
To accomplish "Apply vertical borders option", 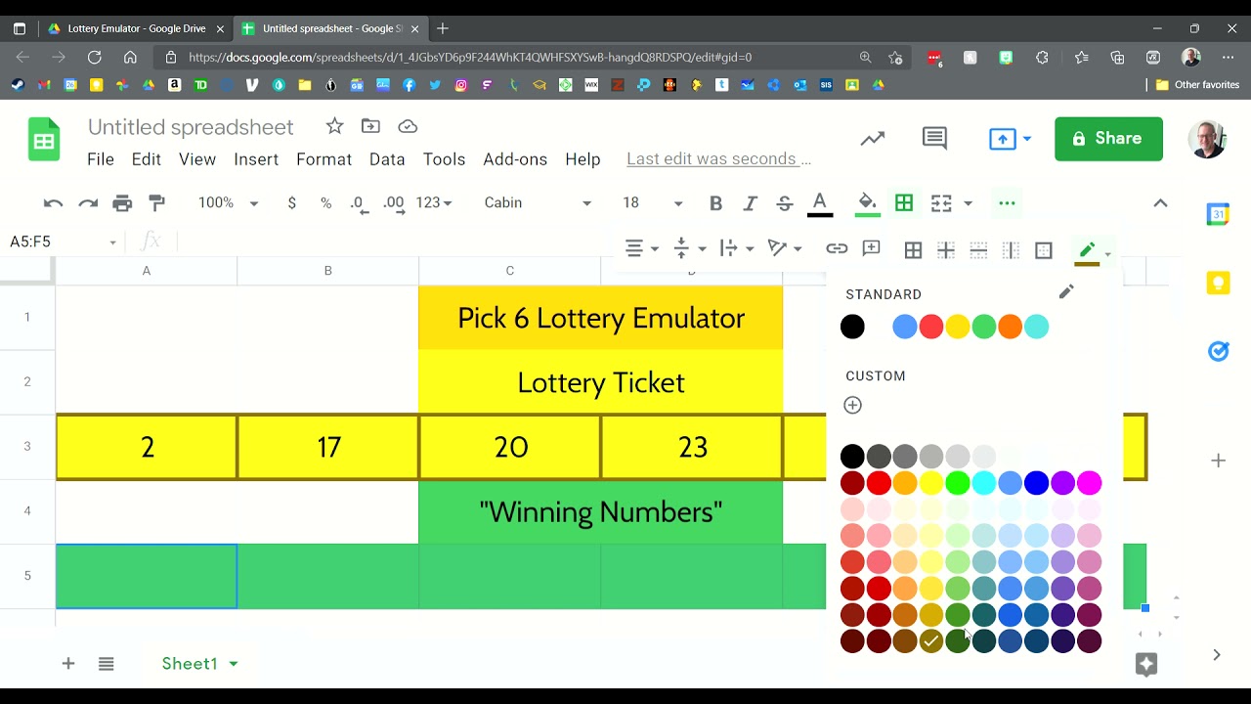I will (1011, 250).
